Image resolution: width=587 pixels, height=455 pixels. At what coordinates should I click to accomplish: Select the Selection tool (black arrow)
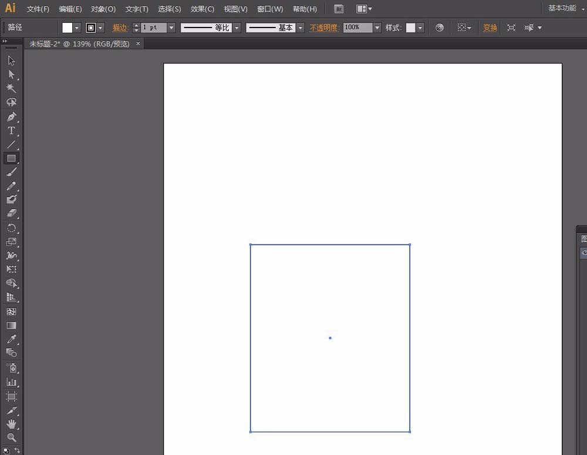click(x=11, y=60)
